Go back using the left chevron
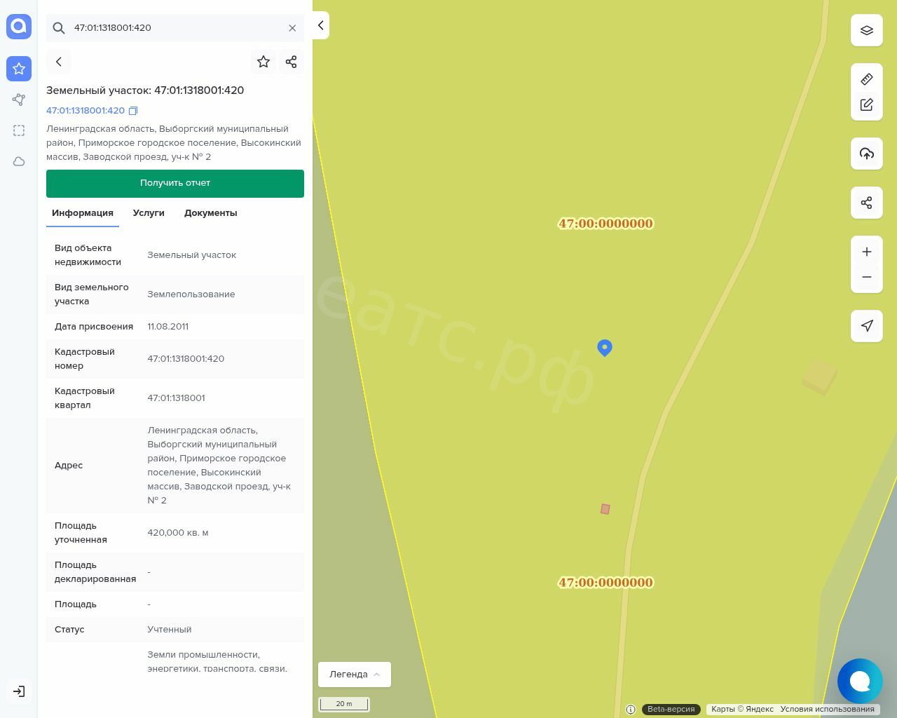Image resolution: width=897 pixels, height=718 pixels. [x=59, y=62]
